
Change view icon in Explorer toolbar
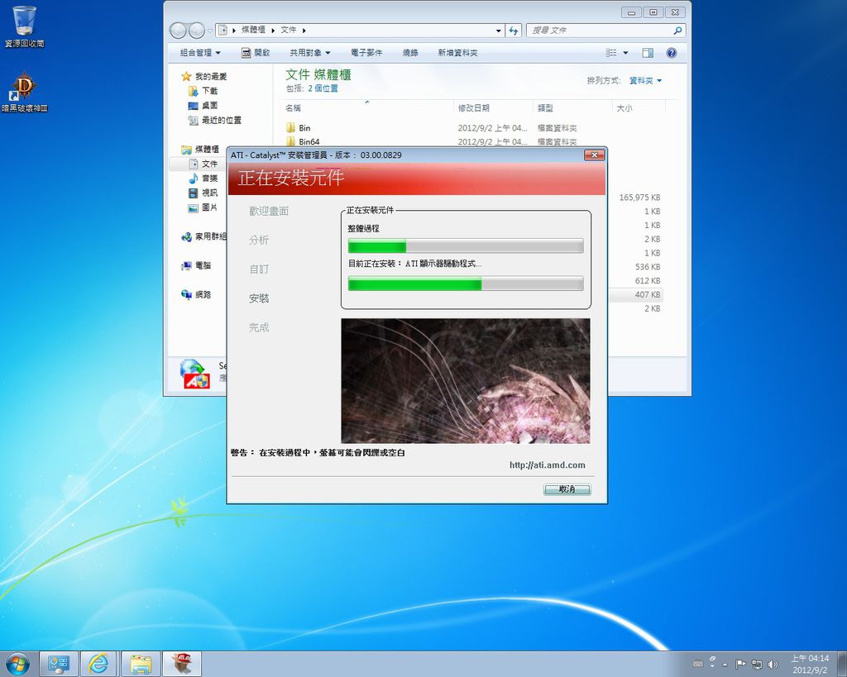pos(611,53)
